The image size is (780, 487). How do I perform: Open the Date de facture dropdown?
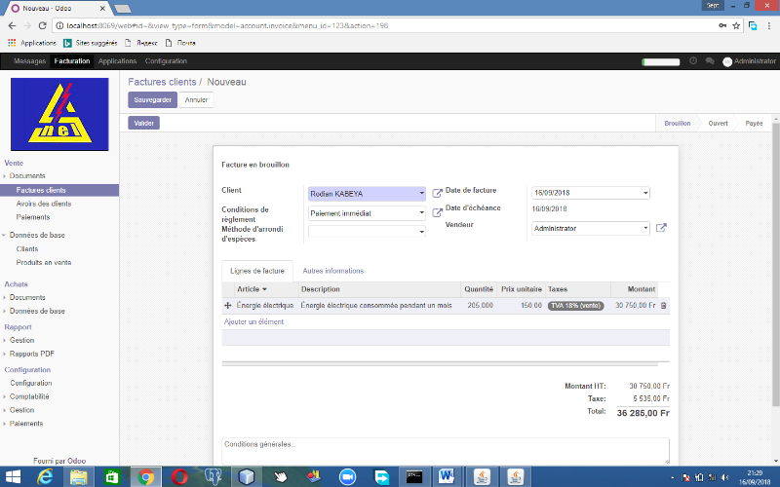point(645,193)
